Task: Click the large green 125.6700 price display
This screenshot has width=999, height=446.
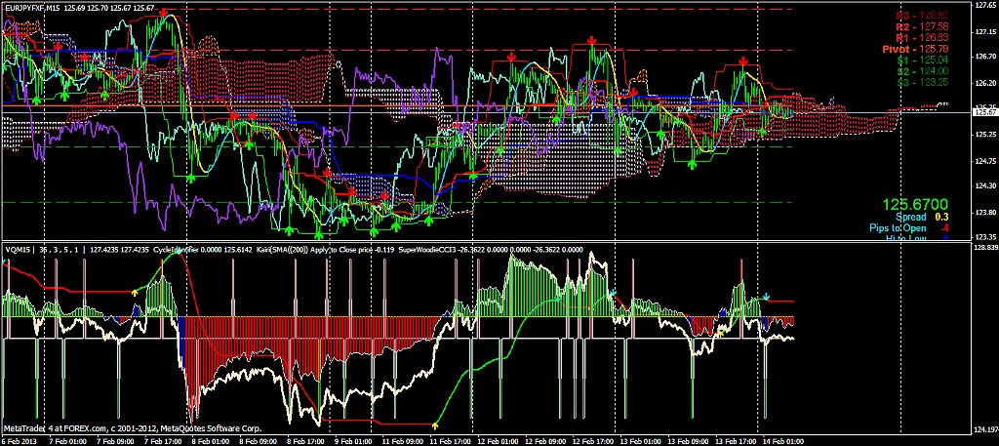Action: point(916,205)
